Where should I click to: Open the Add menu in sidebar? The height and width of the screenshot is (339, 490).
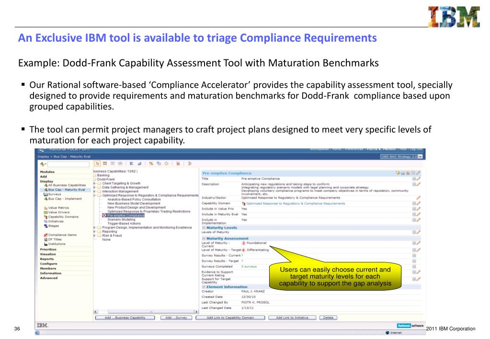[x=44, y=177]
